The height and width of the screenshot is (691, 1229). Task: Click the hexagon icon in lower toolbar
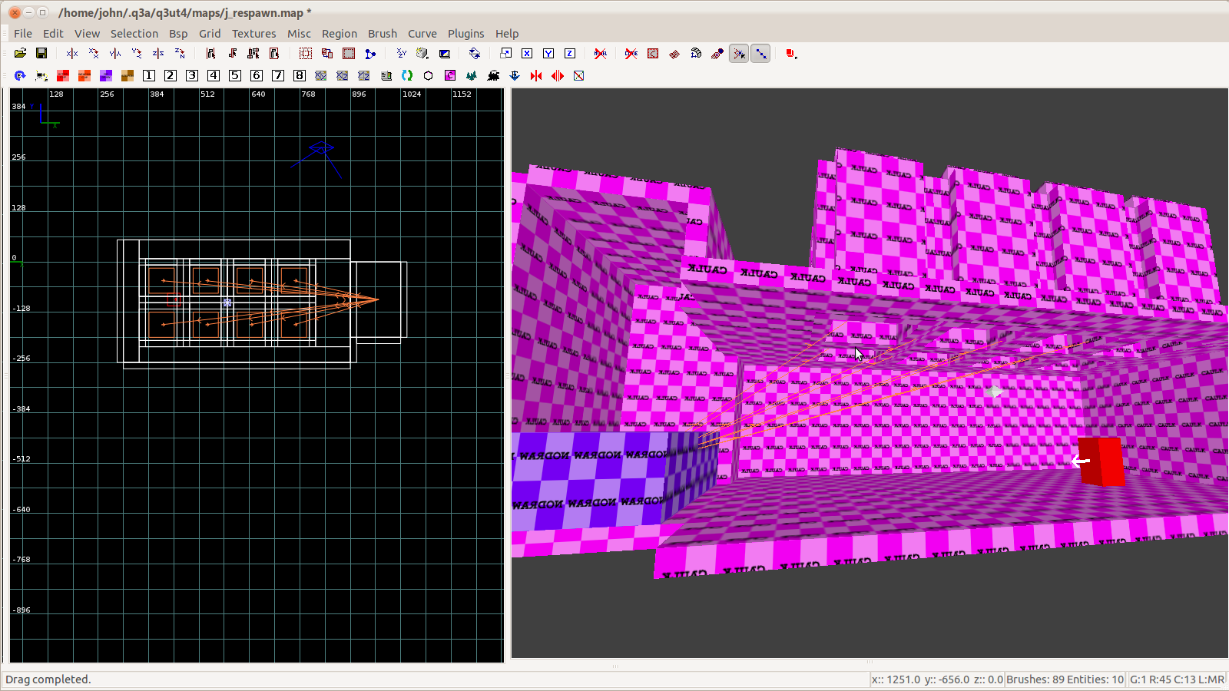(x=429, y=76)
